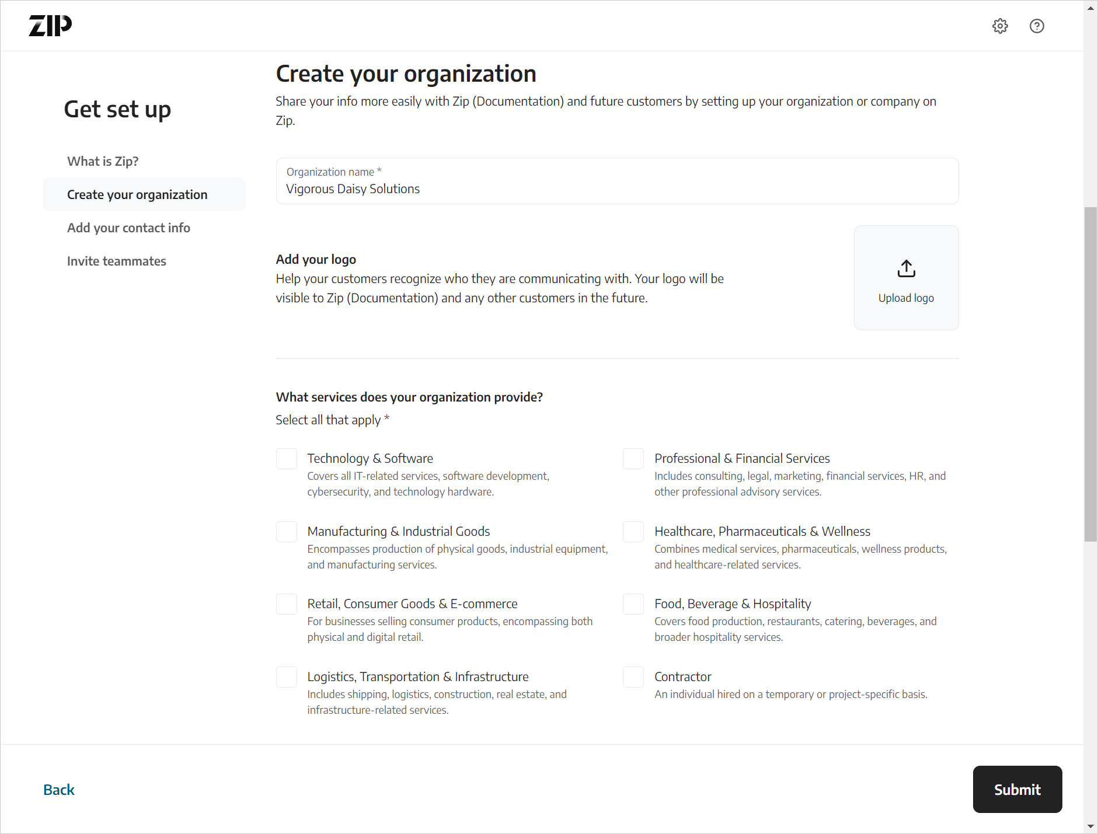Viewport: 1098px width, 834px height.
Task: Click the Submit button
Action: [x=1017, y=789]
